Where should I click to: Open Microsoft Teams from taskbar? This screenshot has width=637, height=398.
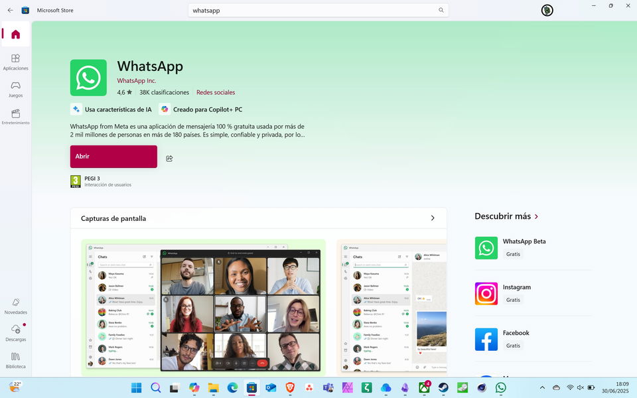tap(328, 388)
